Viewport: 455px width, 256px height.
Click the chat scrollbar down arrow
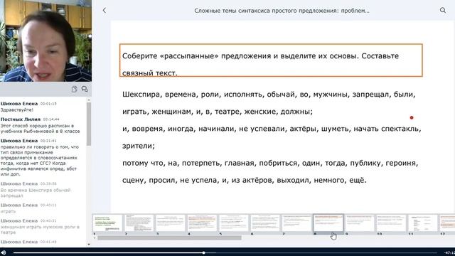coord(89,245)
